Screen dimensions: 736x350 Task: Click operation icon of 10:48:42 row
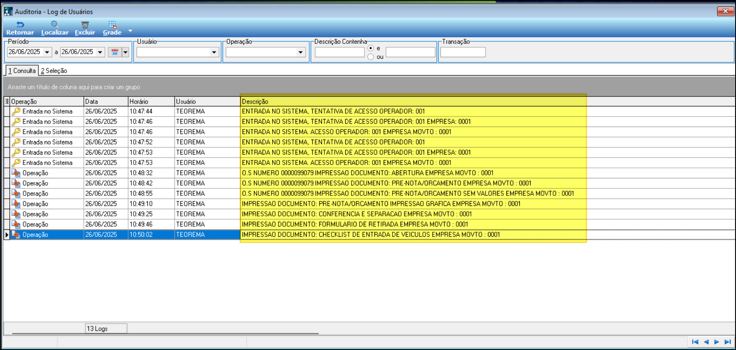click(x=16, y=183)
